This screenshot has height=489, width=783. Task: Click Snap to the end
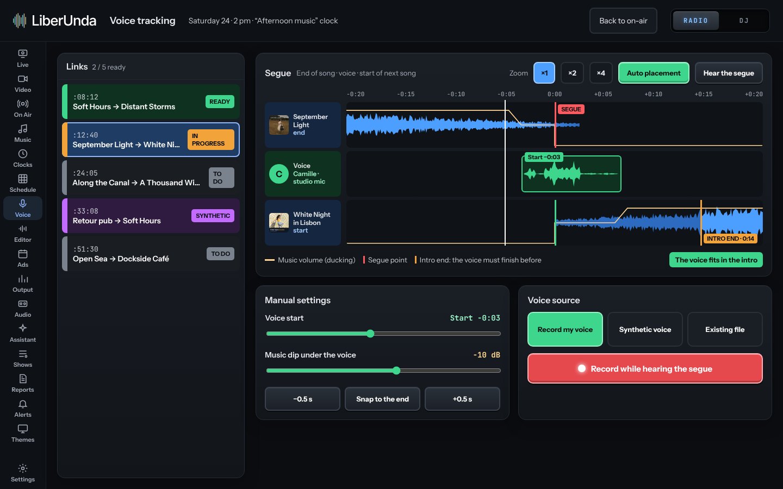[x=382, y=399]
